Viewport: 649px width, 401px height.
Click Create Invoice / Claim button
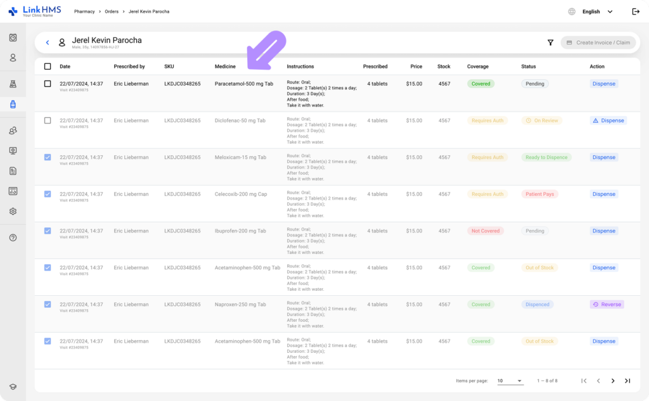click(x=598, y=42)
